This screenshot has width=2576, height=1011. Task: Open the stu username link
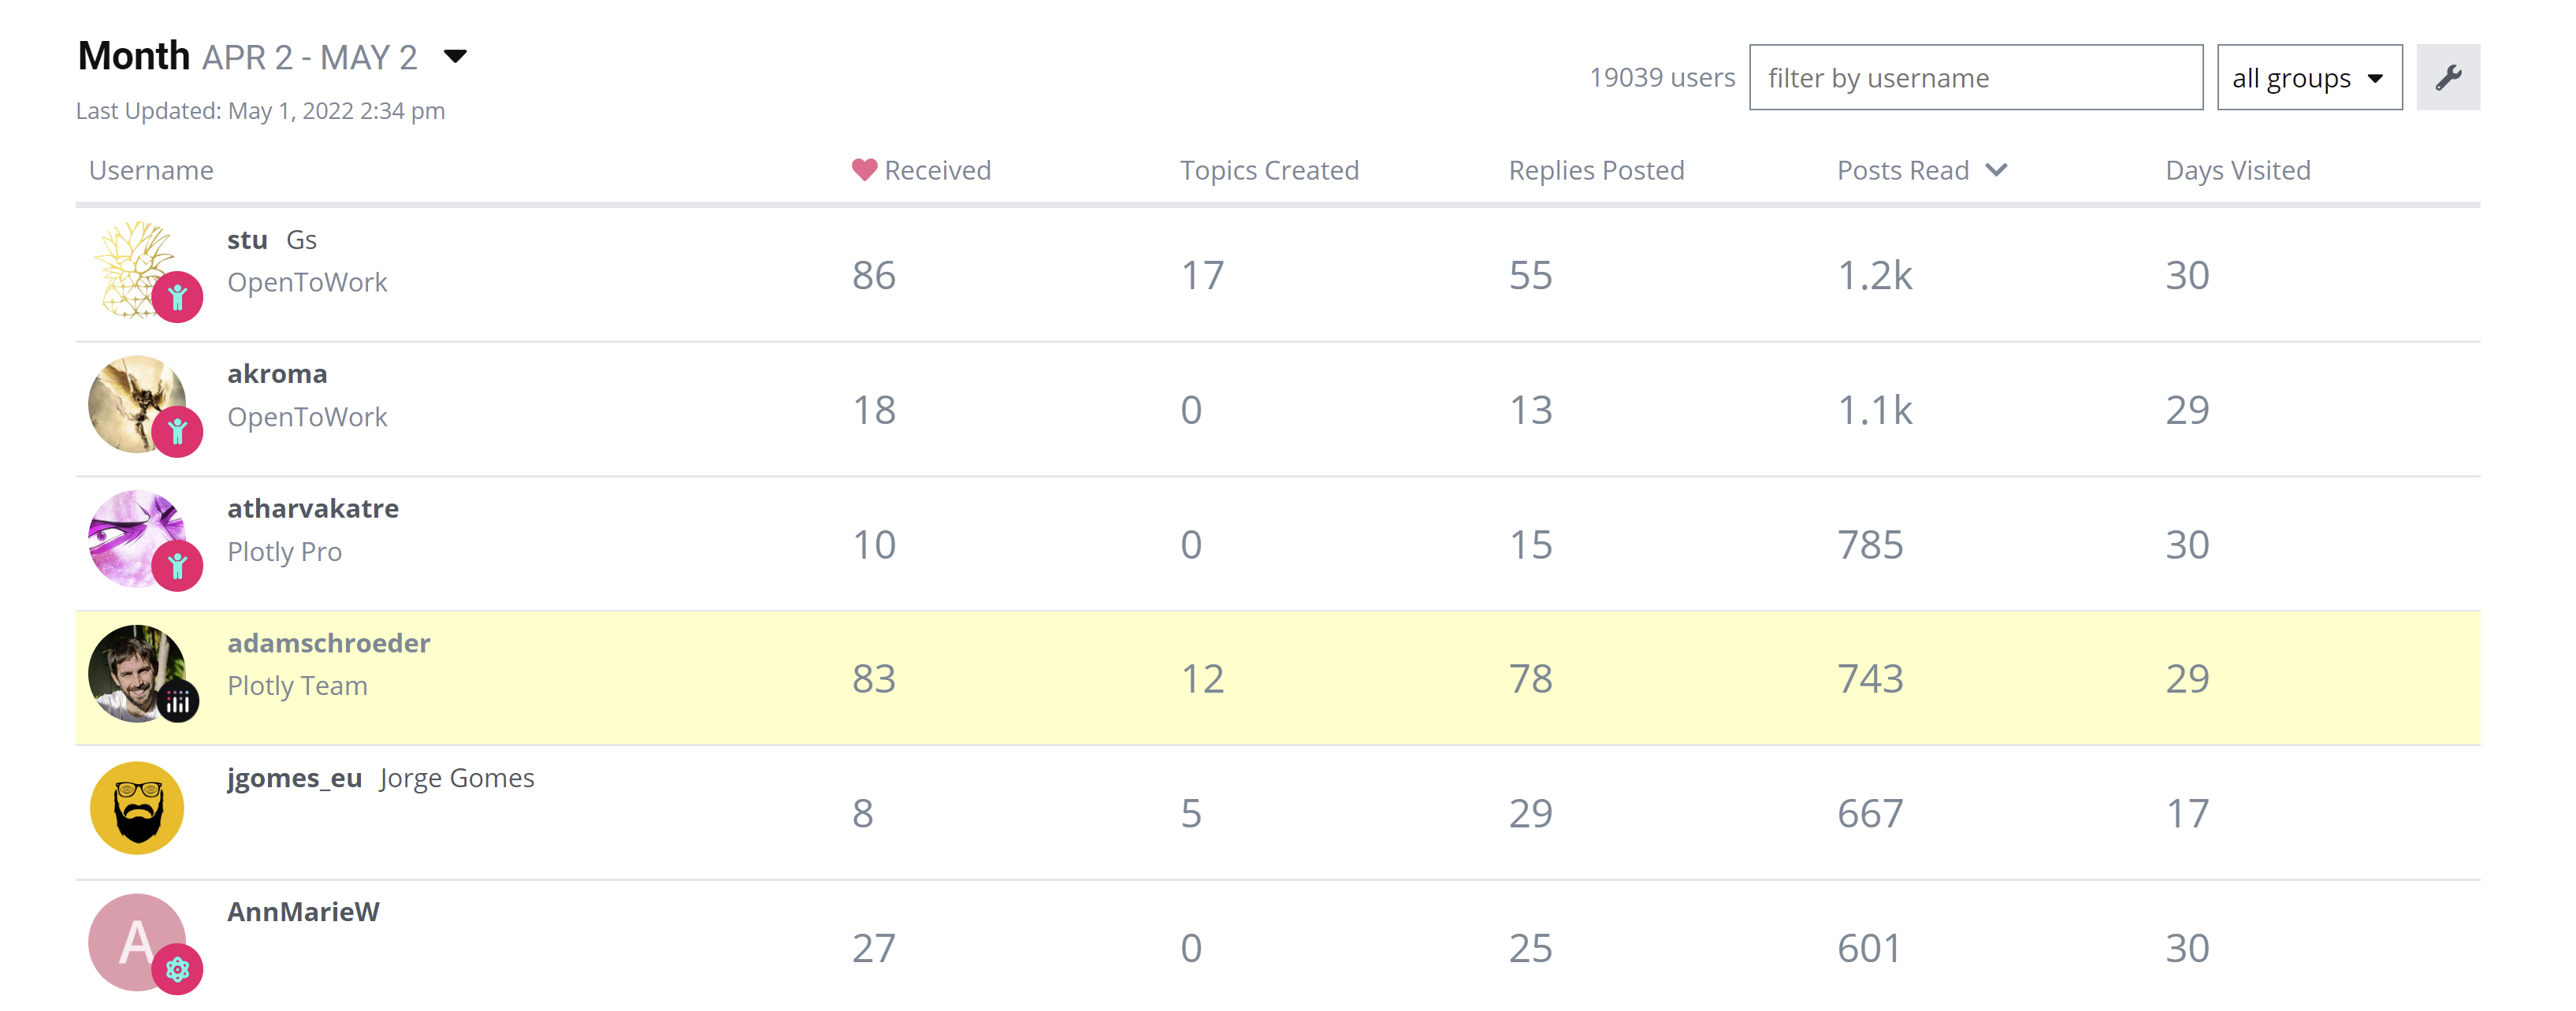247,240
